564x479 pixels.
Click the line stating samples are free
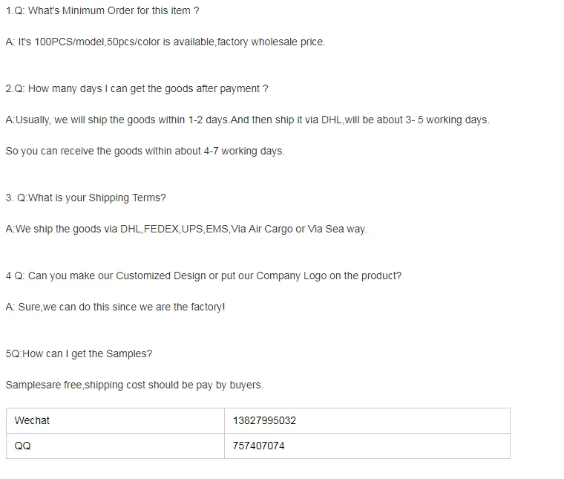click(134, 385)
